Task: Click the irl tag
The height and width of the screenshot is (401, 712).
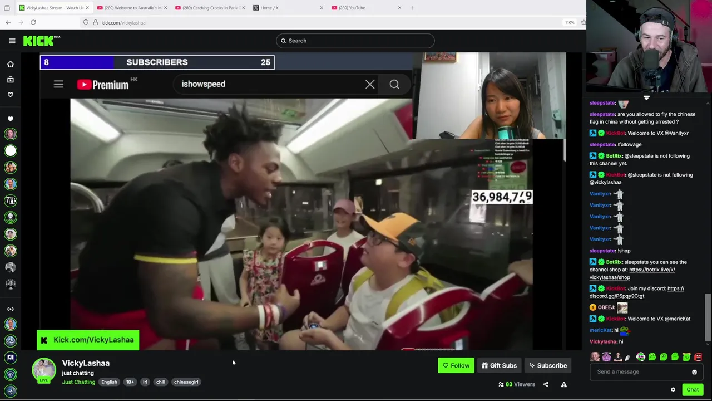Action: [x=145, y=382]
